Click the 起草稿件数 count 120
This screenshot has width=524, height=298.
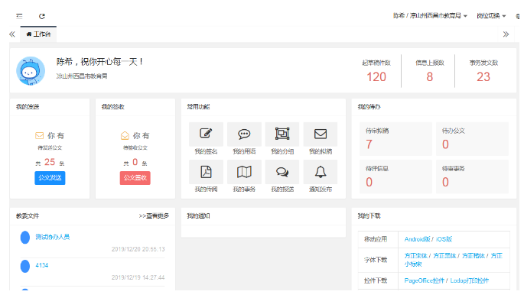coord(376,77)
